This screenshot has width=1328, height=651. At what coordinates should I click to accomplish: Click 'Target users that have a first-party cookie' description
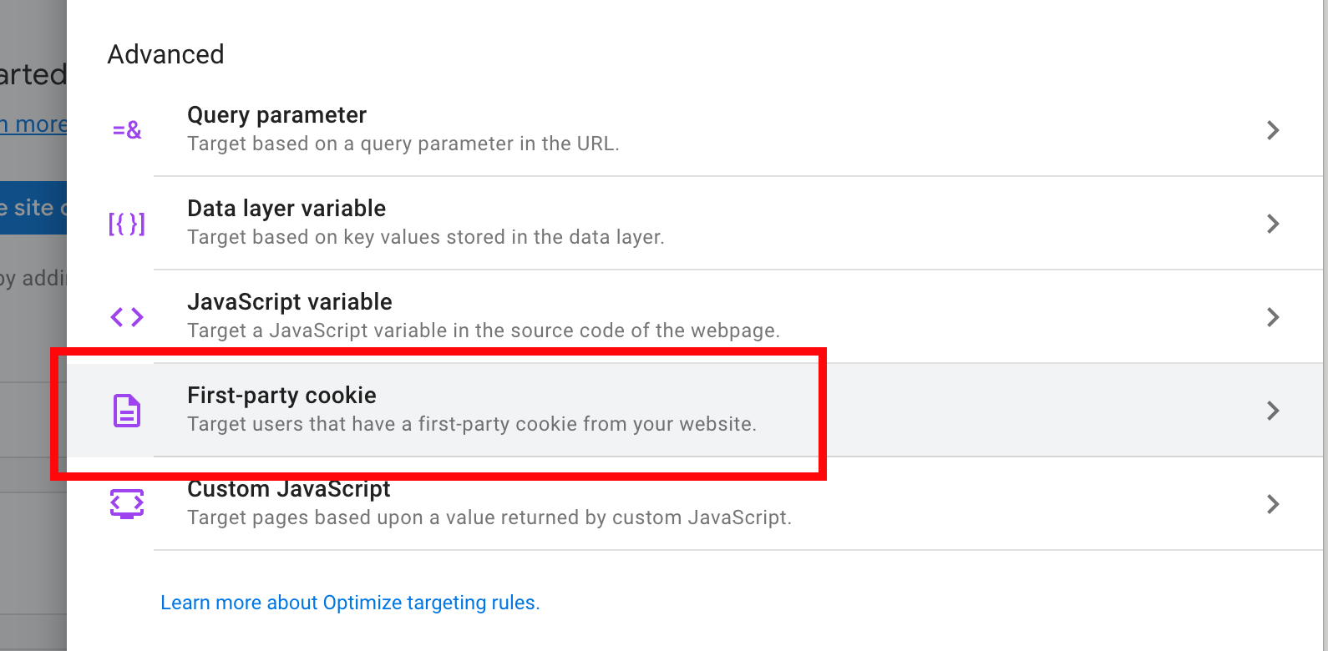[x=472, y=424]
